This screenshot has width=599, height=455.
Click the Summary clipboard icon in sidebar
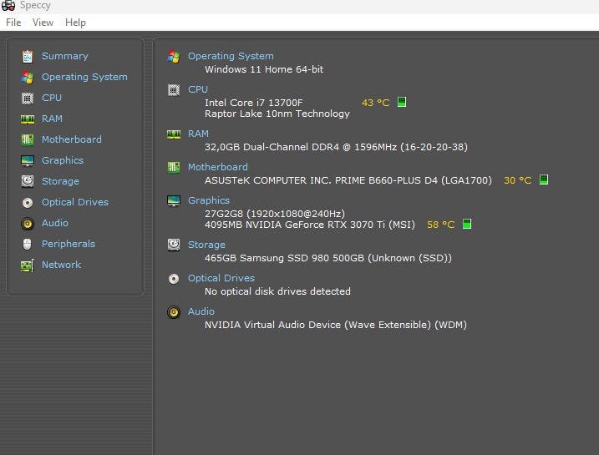click(28, 56)
